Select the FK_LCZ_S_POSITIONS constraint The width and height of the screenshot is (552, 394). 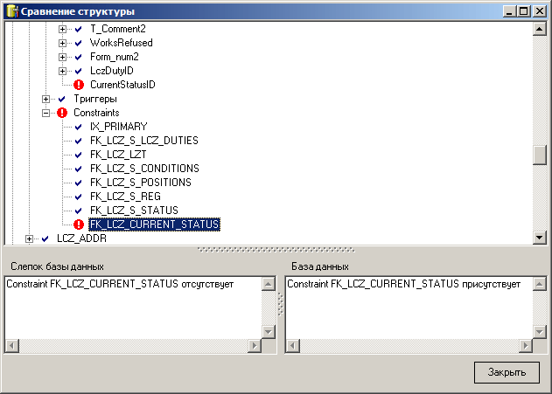[x=141, y=183]
